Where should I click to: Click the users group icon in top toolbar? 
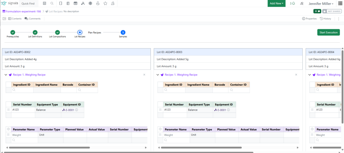click(113, 4)
